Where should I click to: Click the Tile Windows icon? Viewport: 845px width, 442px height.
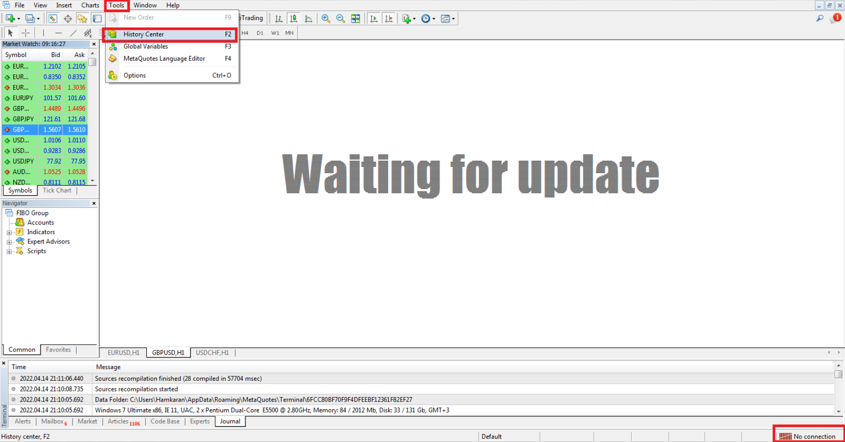[355, 18]
